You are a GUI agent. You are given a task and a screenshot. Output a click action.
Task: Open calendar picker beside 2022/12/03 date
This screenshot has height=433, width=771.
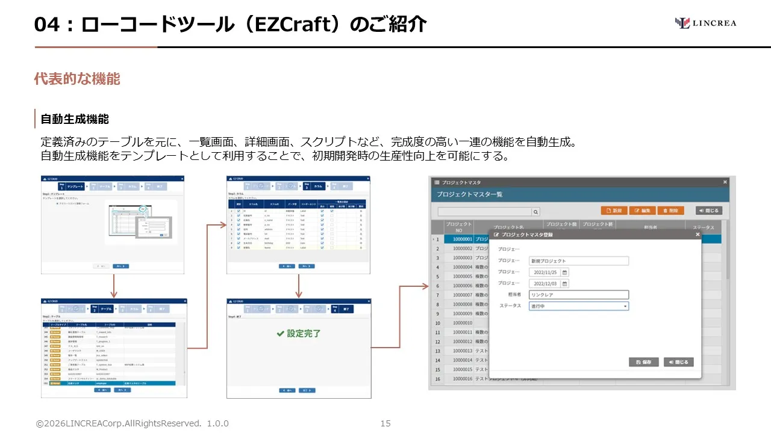click(x=564, y=283)
